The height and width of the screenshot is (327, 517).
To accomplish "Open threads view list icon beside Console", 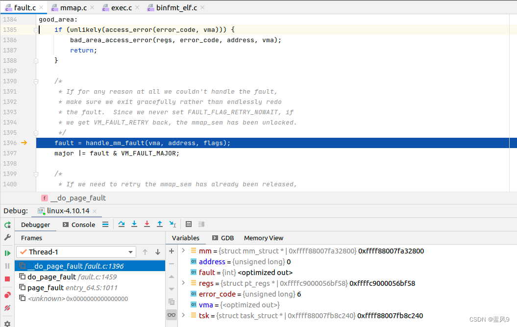I will tap(105, 225).
